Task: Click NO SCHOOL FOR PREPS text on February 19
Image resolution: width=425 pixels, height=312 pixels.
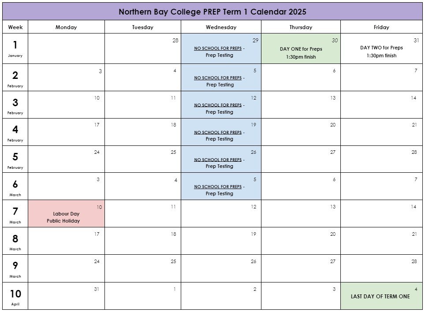Action: click(x=218, y=132)
